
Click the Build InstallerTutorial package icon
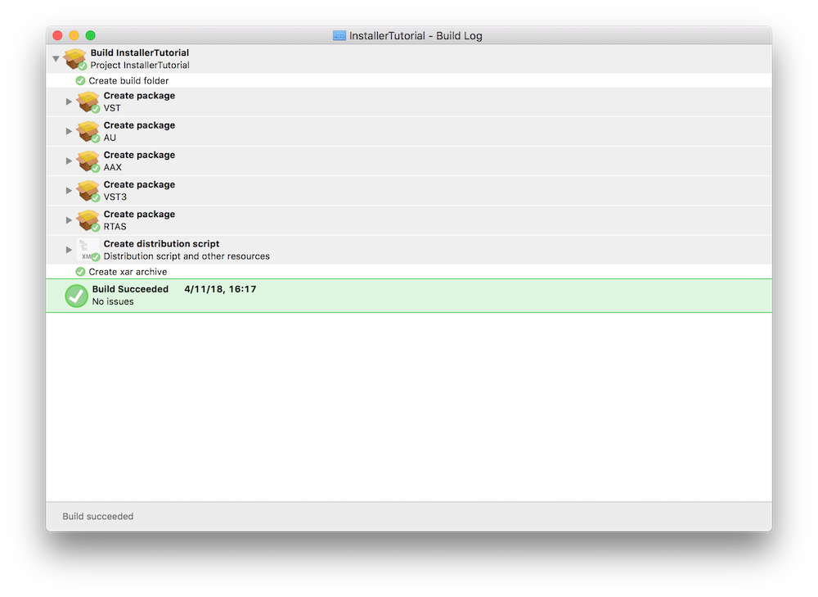pyautogui.click(x=75, y=59)
